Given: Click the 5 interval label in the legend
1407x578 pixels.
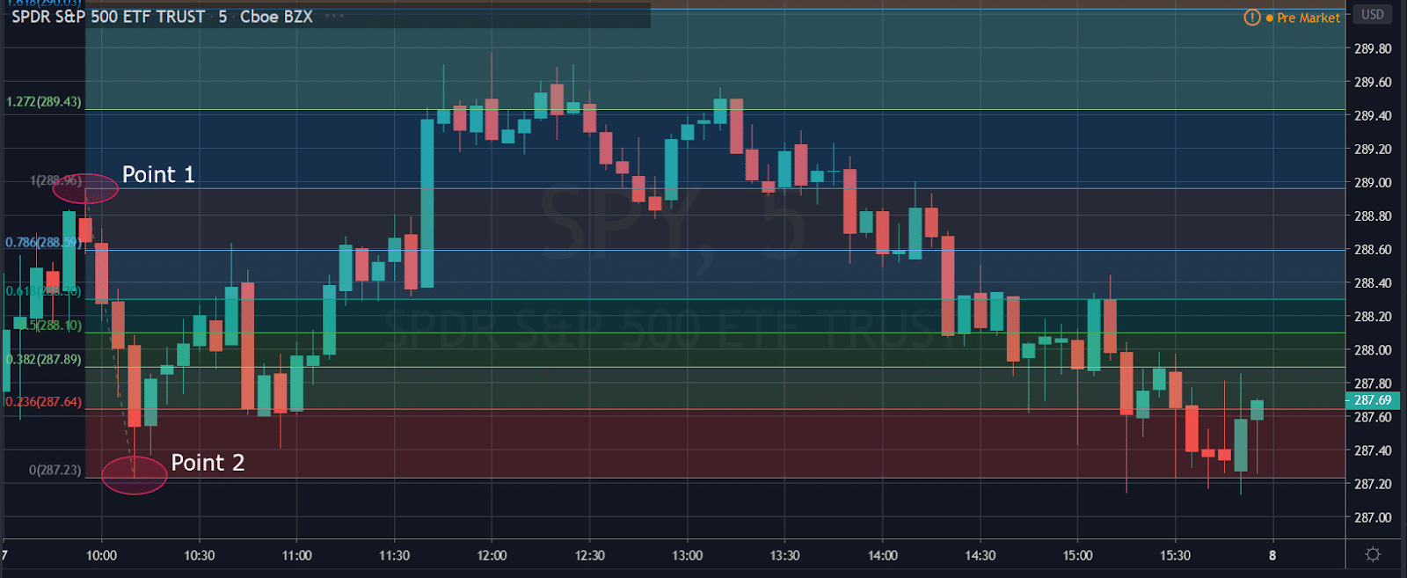Looking at the screenshot, I should [x=223, y=17].
